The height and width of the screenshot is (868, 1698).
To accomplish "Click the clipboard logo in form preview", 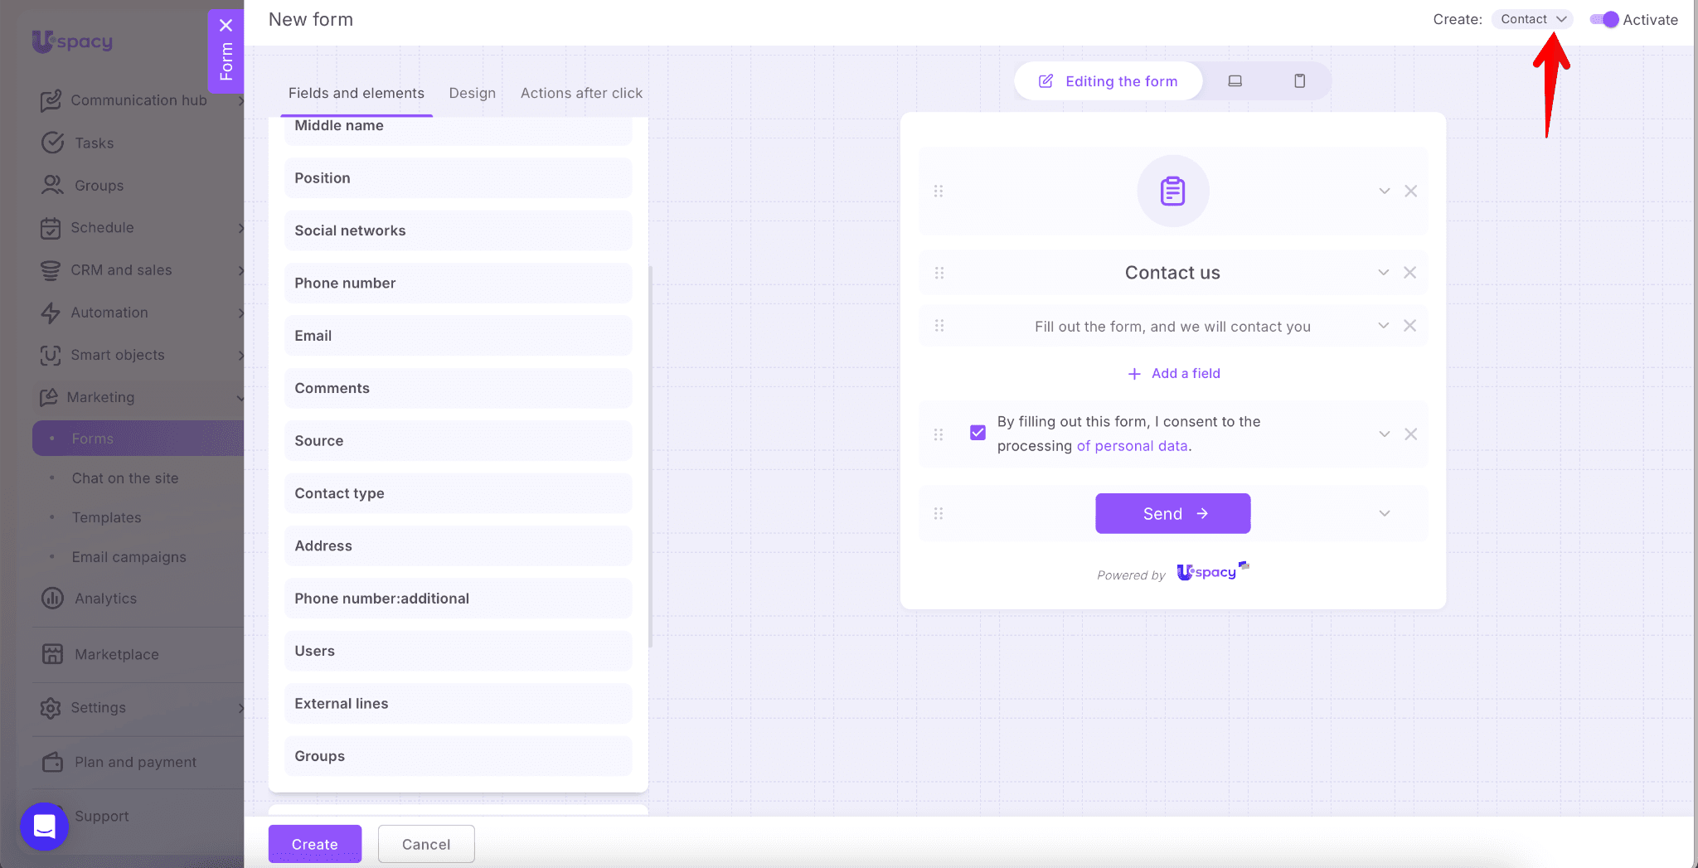I will coord(1172,192).
